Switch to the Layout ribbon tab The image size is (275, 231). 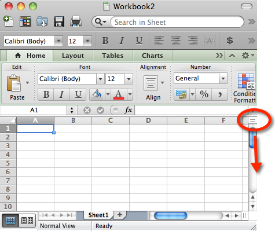coord(73,56)
